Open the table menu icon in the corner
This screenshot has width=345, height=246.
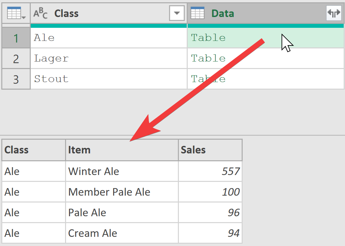16,13
